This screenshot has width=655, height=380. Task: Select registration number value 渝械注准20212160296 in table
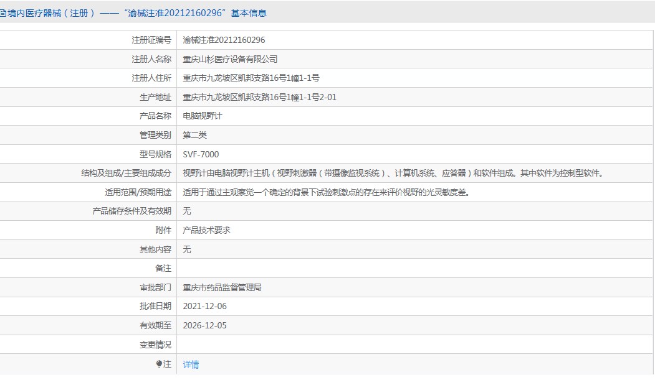pos(224,40)
